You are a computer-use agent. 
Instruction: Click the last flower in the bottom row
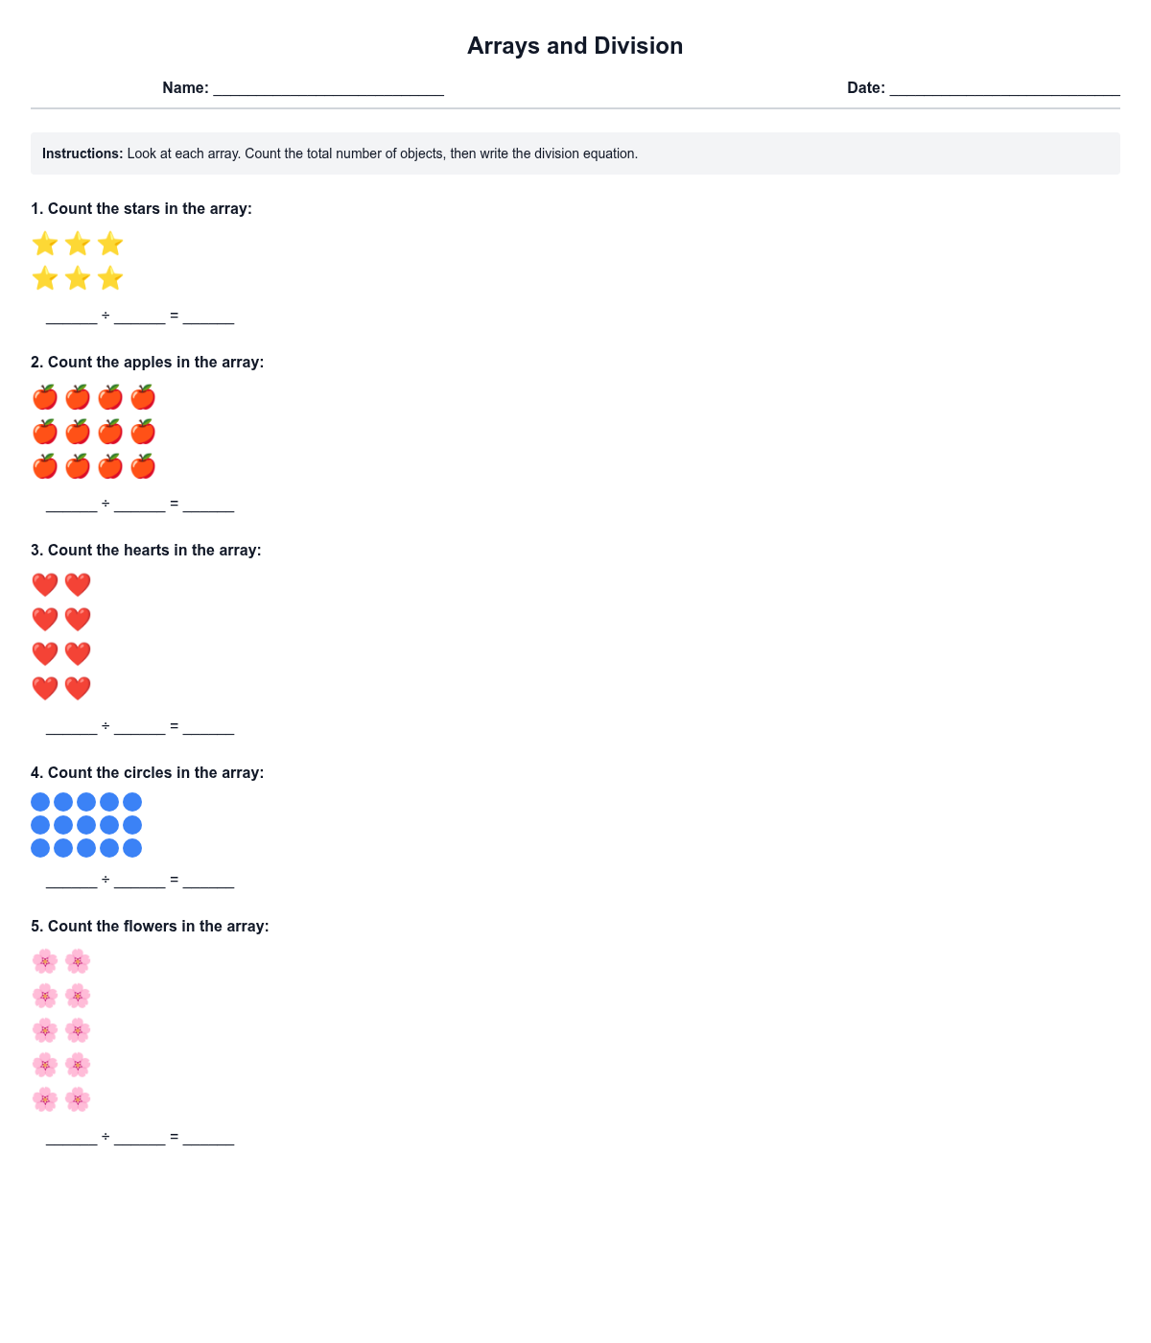coord(78,1099)
